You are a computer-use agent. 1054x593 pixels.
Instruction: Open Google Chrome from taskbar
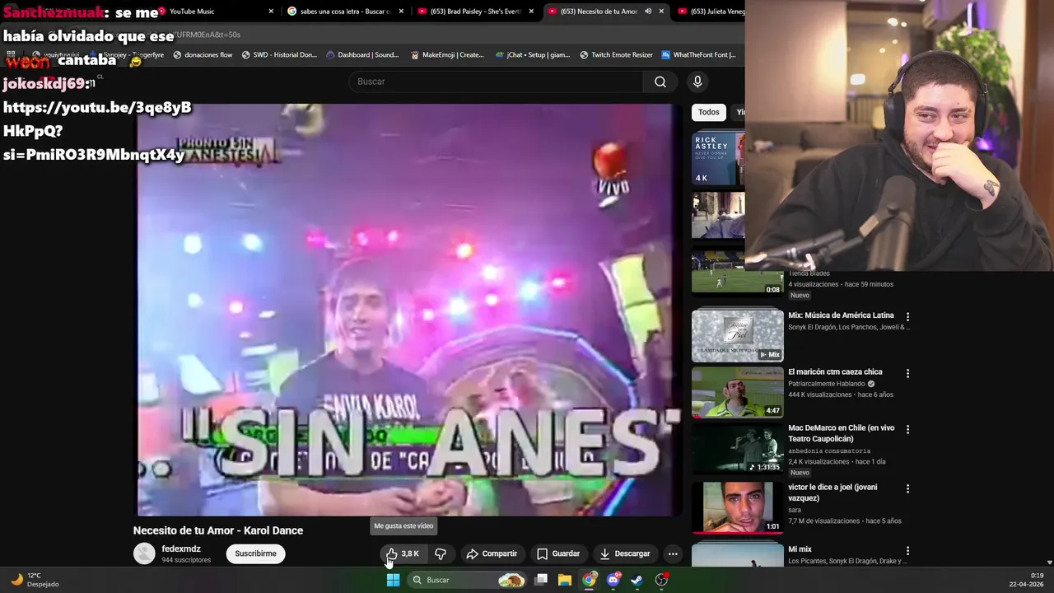589,580
